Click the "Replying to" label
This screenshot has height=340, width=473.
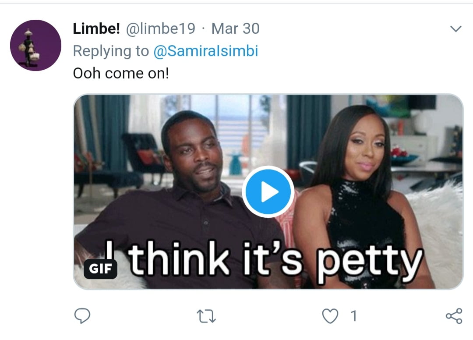click(x=111, y=51)
